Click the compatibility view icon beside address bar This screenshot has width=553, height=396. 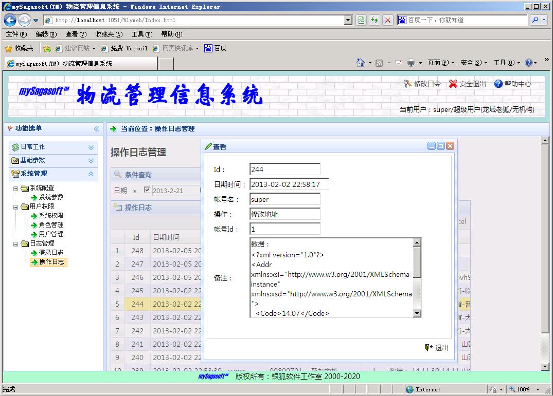(x=361, y=20)
